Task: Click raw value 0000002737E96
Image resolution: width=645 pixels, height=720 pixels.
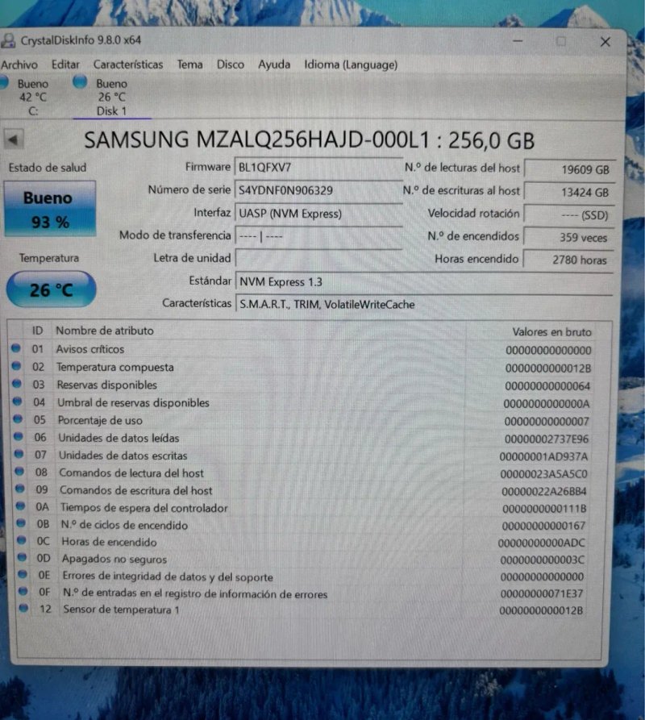Action: pos(547,439)
